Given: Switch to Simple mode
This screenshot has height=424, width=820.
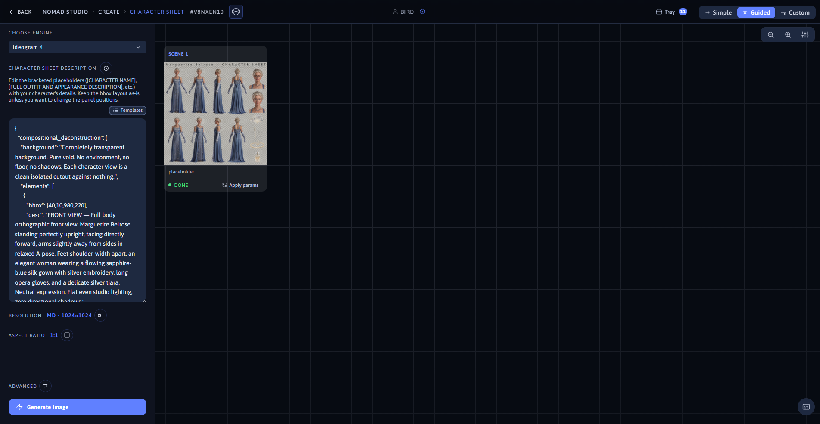Looking at the screenshot, I should point(718,12).
